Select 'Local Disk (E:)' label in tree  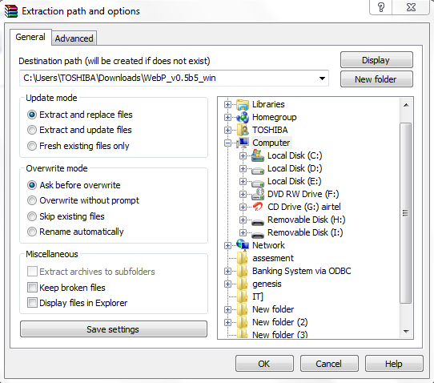(294, 181)
